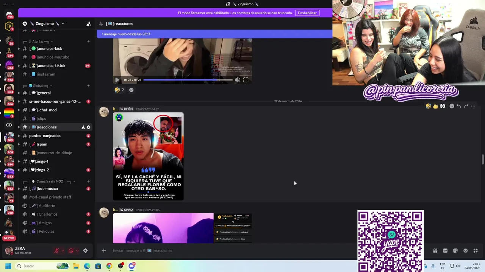Add a reaction under the video message
The image size is (485, 272).
(x=131, y=90)
